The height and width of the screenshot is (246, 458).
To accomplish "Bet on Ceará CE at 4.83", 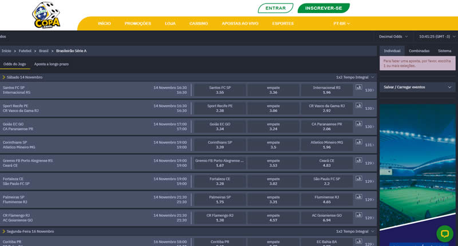I will pyautogui.click(x=326, y=163).
